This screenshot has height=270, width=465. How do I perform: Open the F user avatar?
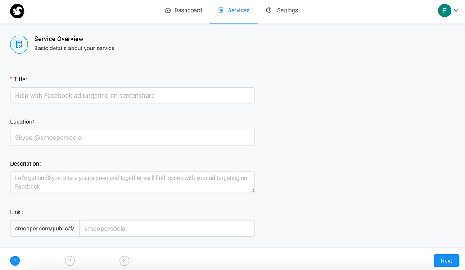[x=444, y=11]
